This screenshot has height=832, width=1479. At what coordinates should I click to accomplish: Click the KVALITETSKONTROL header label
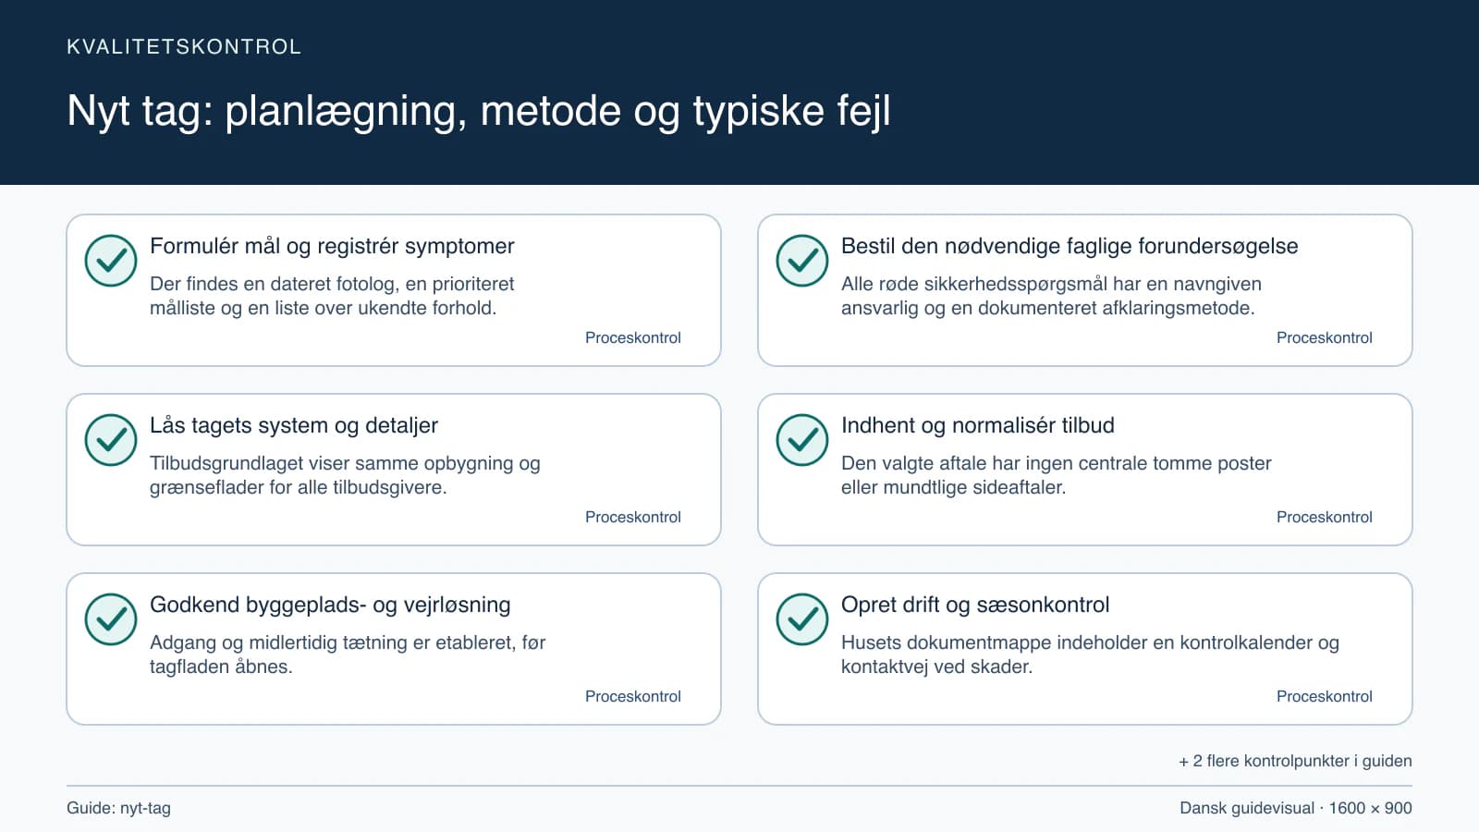coord(184,47)
